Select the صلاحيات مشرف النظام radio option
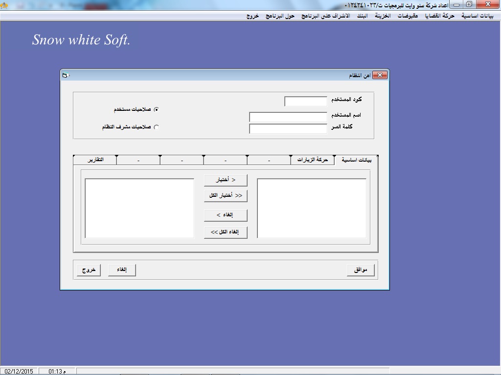The width and height of the screenshot is (501, 375). 156,127
